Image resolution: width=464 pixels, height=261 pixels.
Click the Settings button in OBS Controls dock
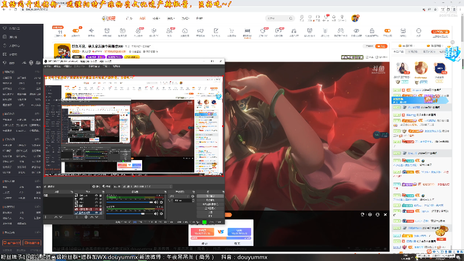pyautogui.click(x=211, y=212)
